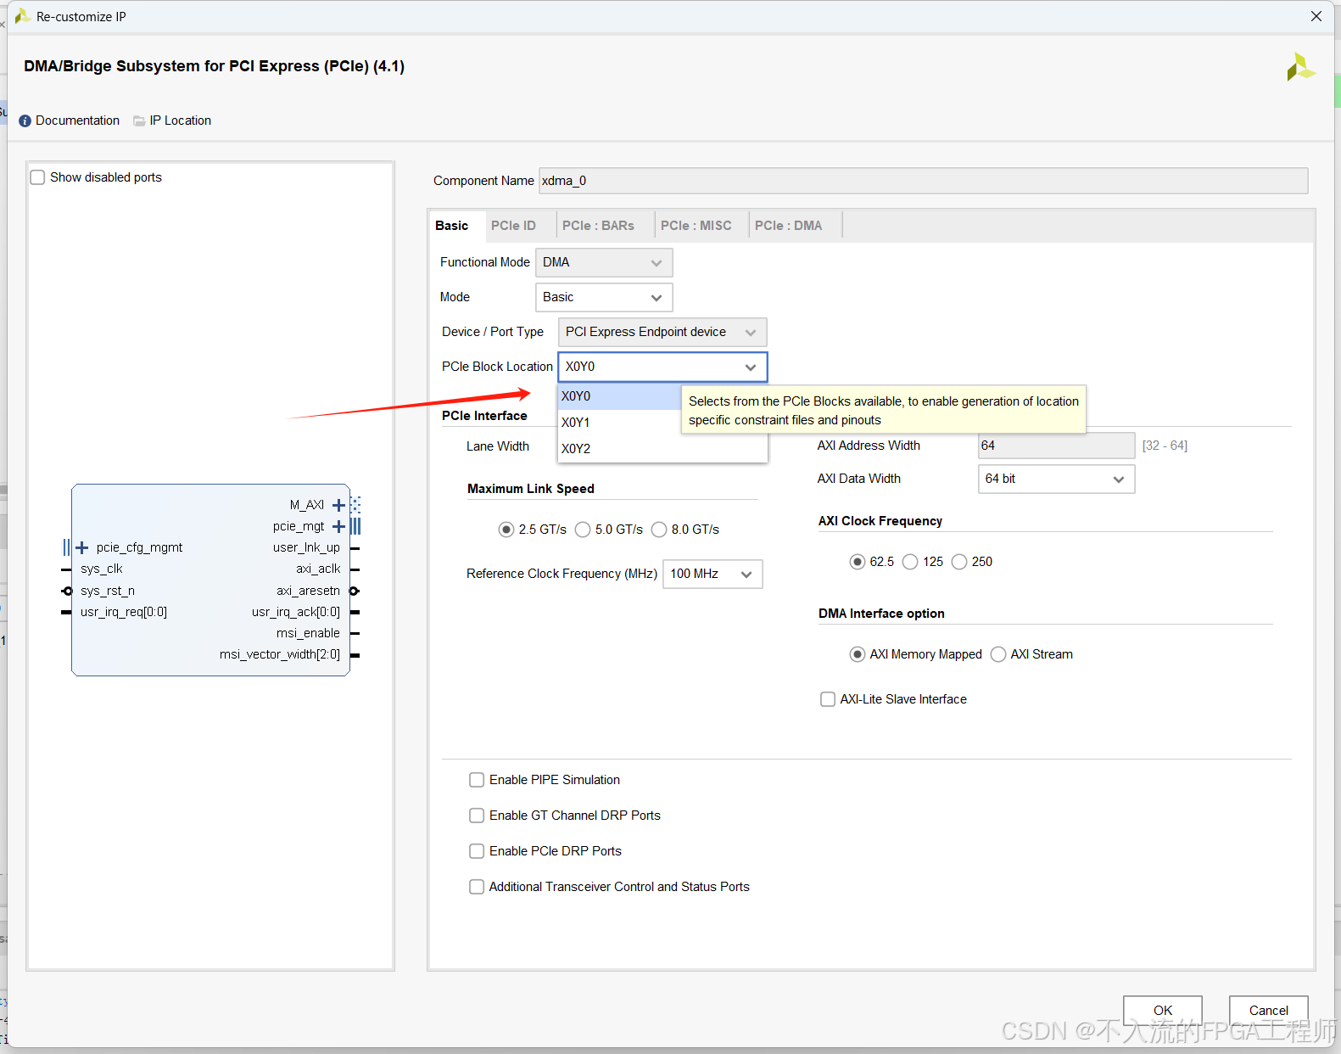Click the Component Name field xdma_0
1341x1054 pixels.
click(x=923, y=181)
